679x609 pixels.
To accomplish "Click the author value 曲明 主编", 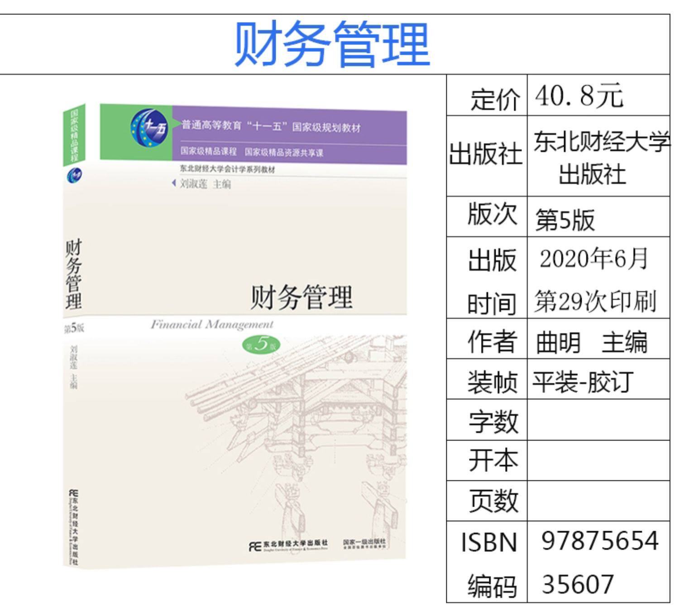I will 592,341.
